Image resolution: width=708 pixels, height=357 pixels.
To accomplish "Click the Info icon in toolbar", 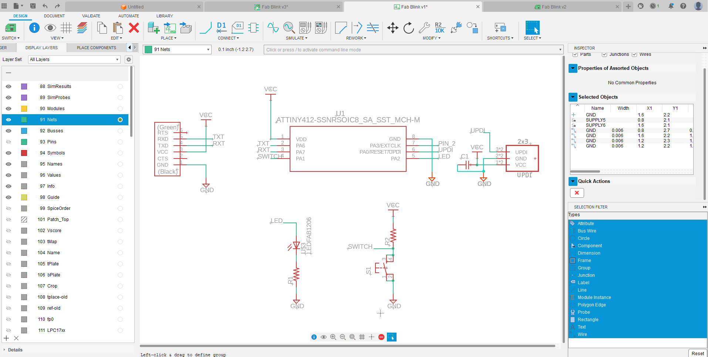I will (34, 28).
